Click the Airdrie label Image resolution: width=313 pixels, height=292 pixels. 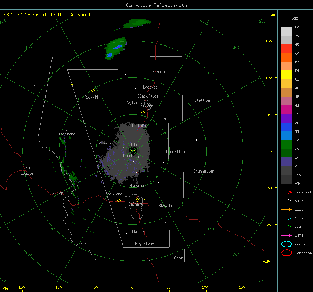[137, 185]
